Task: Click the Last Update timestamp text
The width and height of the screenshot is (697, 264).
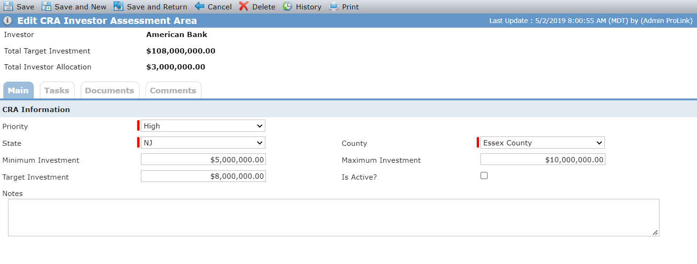Action: [x=591, y=21]
